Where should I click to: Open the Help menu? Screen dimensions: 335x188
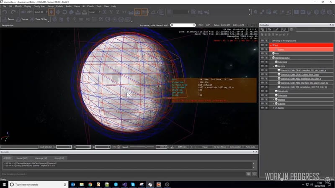pyautogui.click(x=113, y=6)
